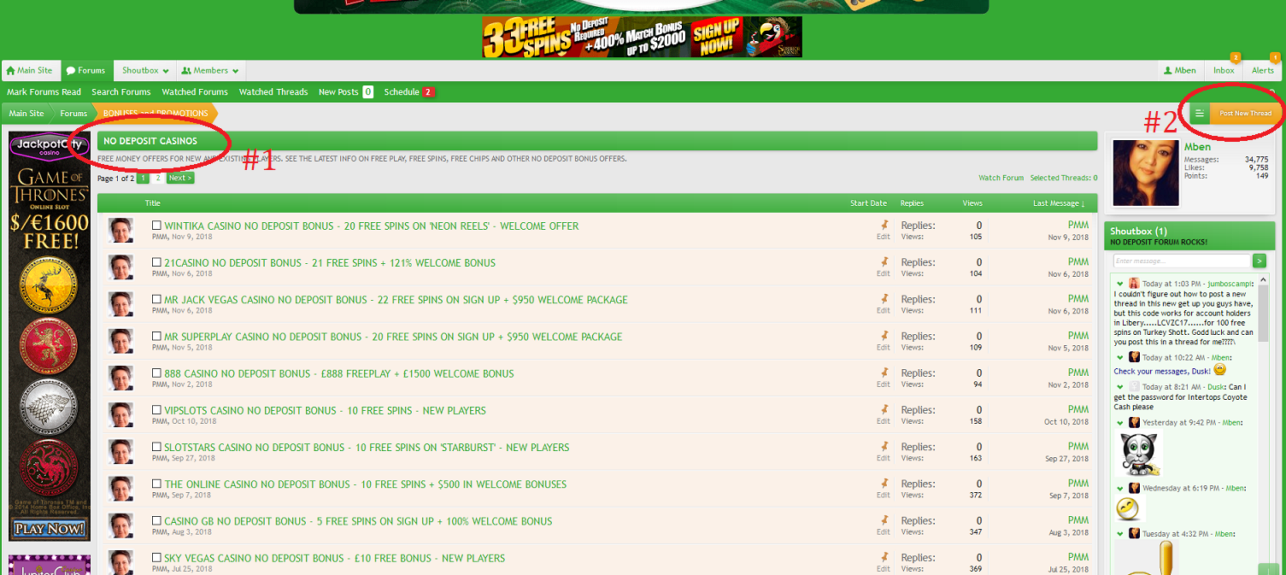The width and height of the screenshot is (1286, 575).
Task: Click the Post New Thread button
Action: (1245, 113)
